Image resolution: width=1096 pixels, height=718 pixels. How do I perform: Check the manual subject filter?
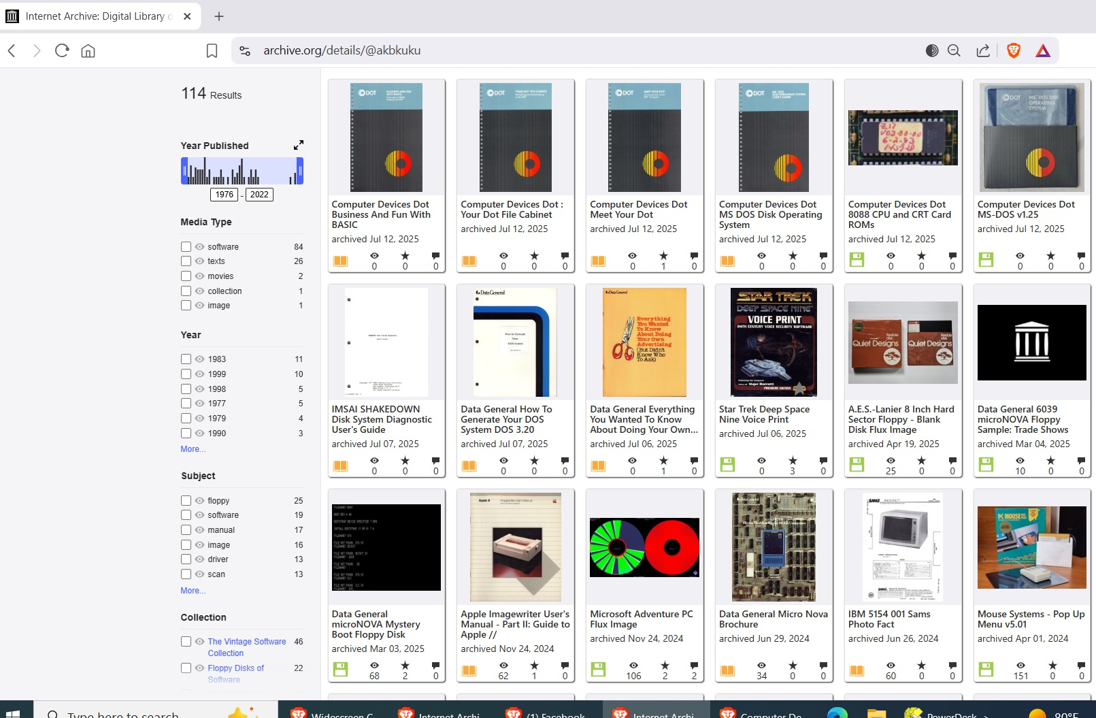click(x=186, y=529)
